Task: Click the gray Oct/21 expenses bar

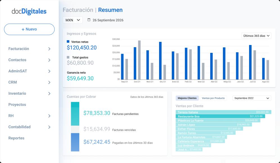Action: click(139, 60)
